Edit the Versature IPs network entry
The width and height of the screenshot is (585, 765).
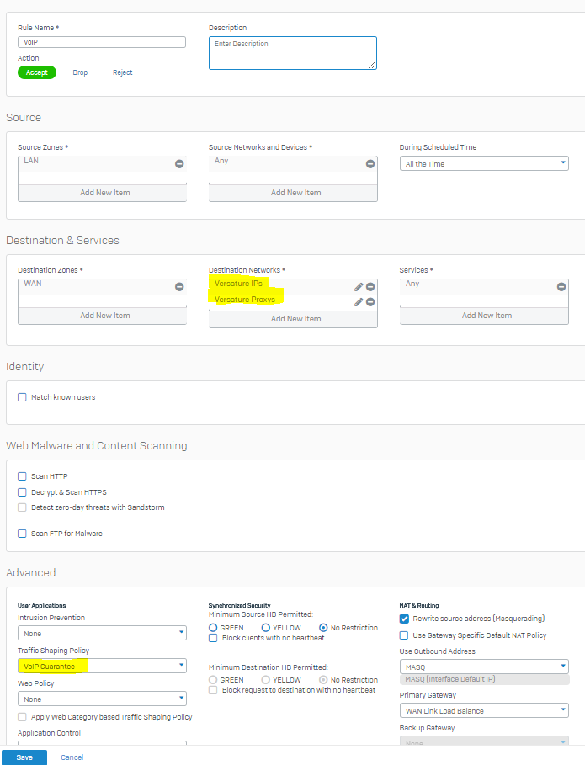359,287
